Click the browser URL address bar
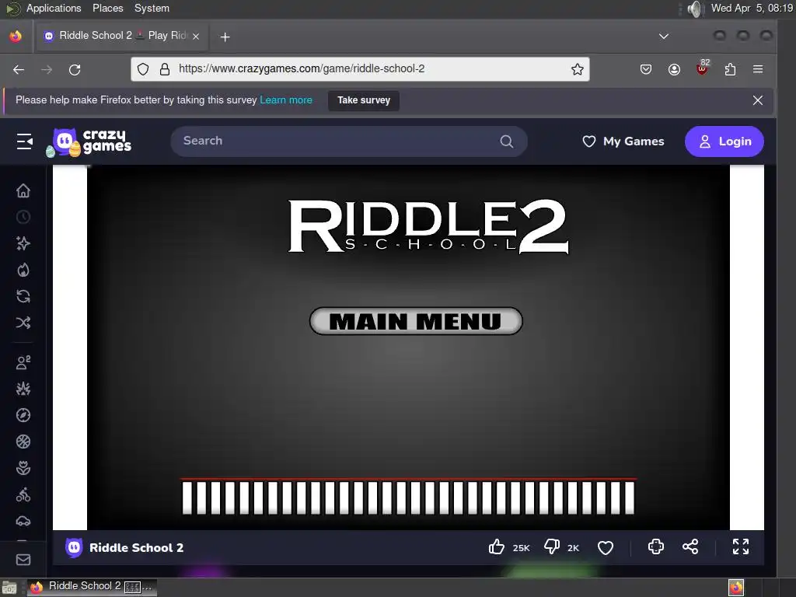Screen dimensions: 796x597 coord(359,68)
